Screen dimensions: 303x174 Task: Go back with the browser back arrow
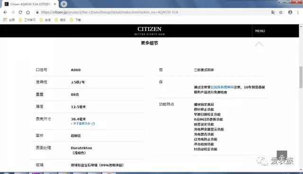pos(5,12)
